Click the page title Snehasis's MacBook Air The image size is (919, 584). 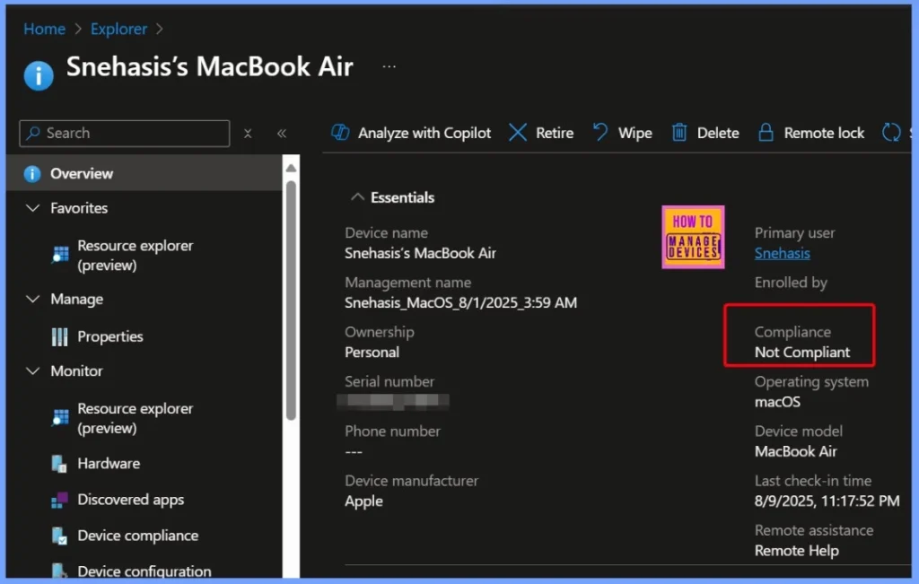pos(210,66)
